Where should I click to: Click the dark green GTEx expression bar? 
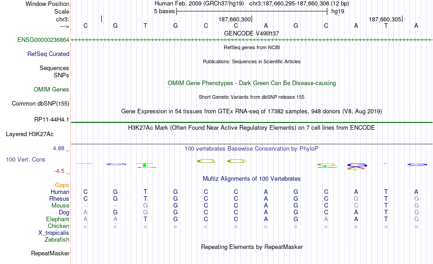coord(252,122)
